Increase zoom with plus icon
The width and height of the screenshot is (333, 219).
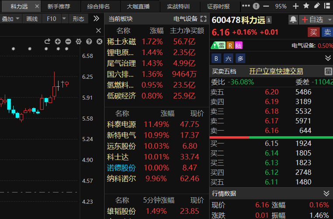click(295, 6)
